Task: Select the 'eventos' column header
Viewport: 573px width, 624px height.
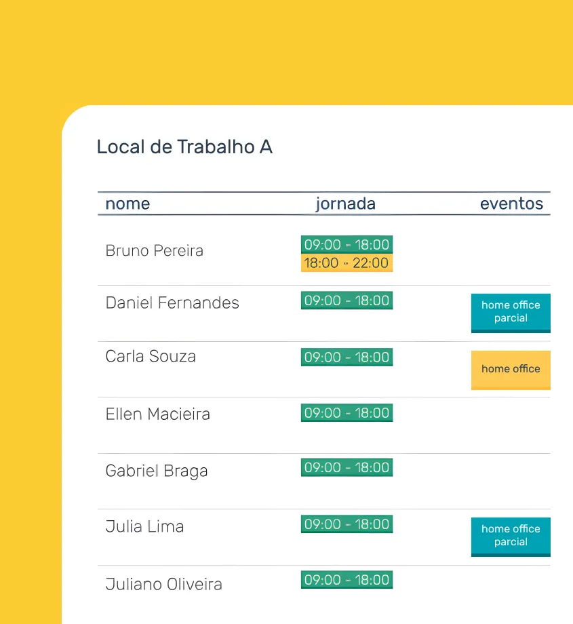Action: click(511, 203)
